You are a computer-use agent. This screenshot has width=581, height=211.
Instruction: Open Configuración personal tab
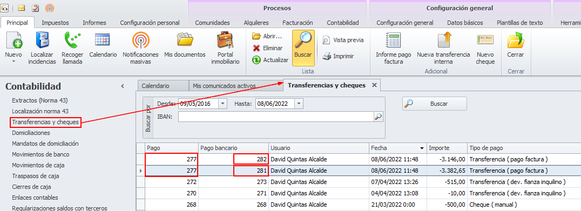coord(150,23)
